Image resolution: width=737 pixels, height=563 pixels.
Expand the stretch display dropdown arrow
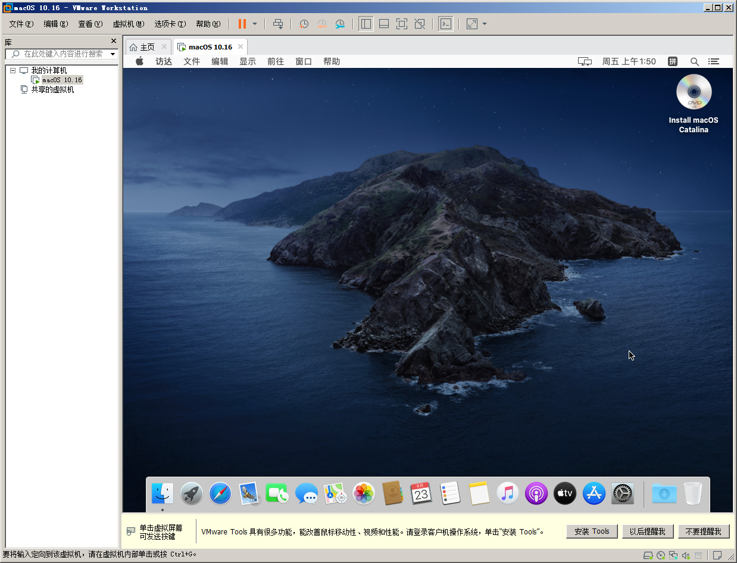click(x=485, y=24)
